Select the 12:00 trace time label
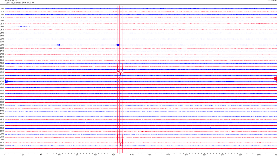The width and height of the screenshot is (277, 156). tap(2, 81)
